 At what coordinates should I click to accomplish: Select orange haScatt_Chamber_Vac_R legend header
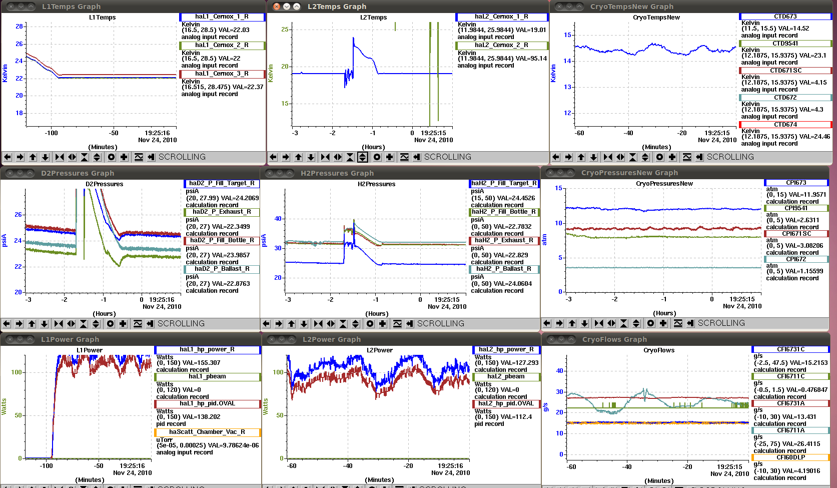point(207,432)
